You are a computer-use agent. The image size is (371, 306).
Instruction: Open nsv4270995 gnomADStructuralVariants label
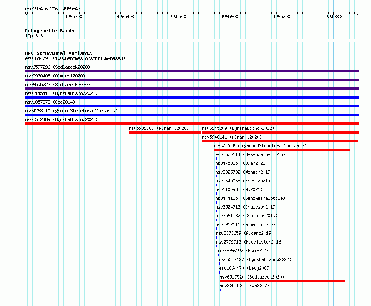(260, 146)
